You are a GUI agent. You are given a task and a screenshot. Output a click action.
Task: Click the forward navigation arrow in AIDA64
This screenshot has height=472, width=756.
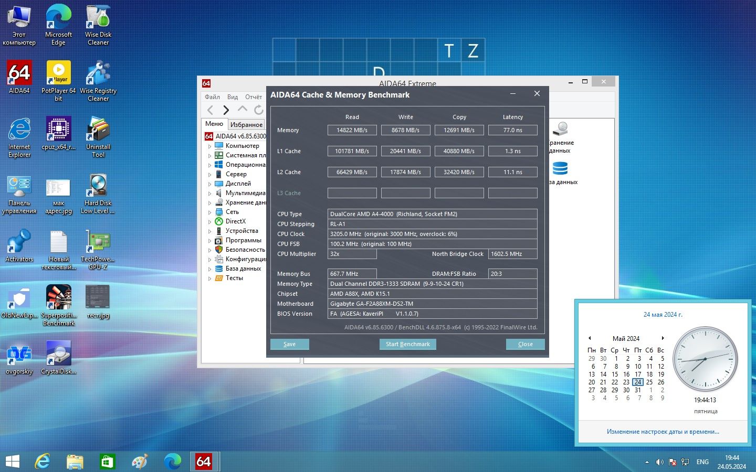coord(226,110)
